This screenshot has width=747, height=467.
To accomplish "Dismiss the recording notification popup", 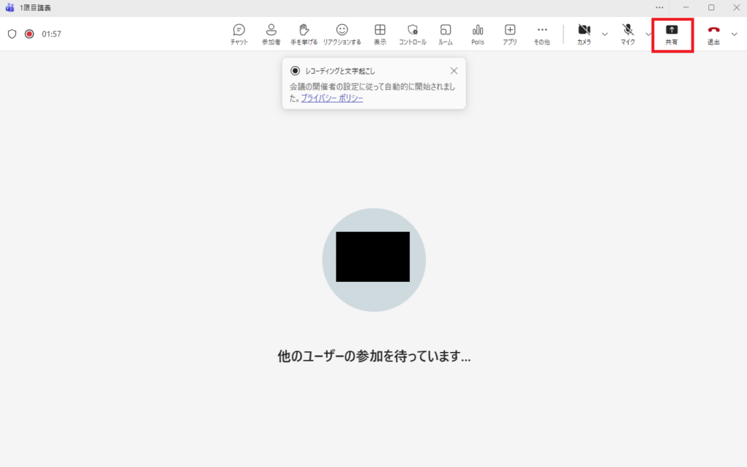I will (x=454, y=71).
